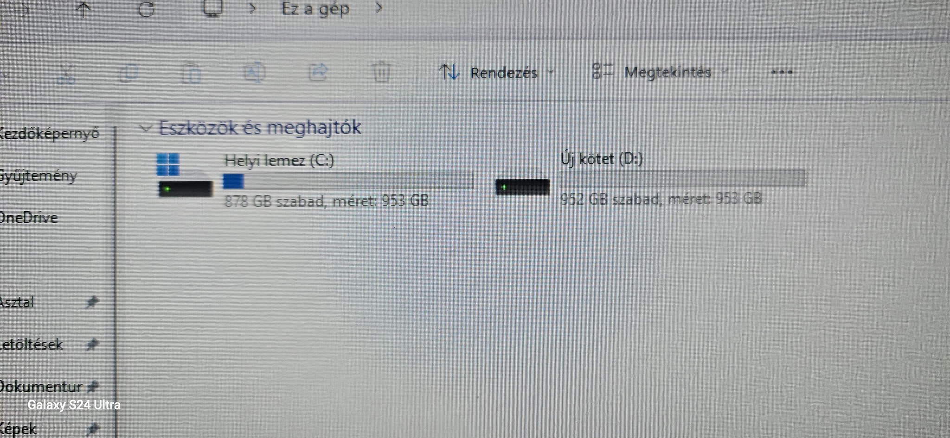Click the Copy icon in toolbar
950x438 pixels.
tap(128, 73)
